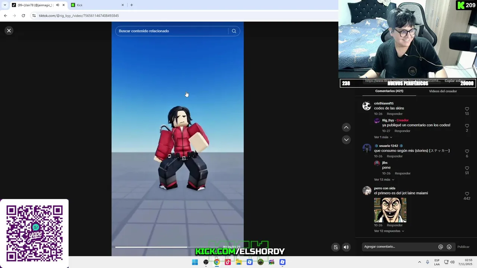The width and height of the screenshot is (477, 268).
Task: Reply to cristhianml15's comment
Action: coord(395,114)
